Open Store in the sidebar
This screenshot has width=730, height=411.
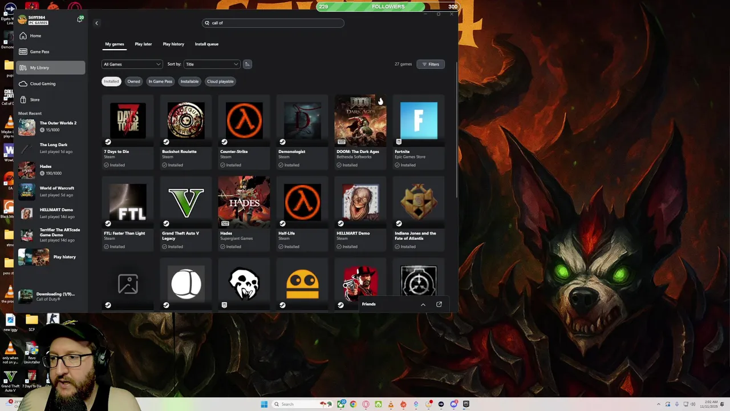click(50, 99)
